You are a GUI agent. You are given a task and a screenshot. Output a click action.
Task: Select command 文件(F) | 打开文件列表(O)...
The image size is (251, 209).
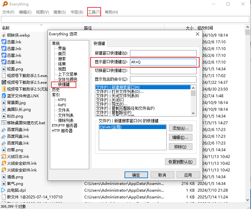click(120, 91)
